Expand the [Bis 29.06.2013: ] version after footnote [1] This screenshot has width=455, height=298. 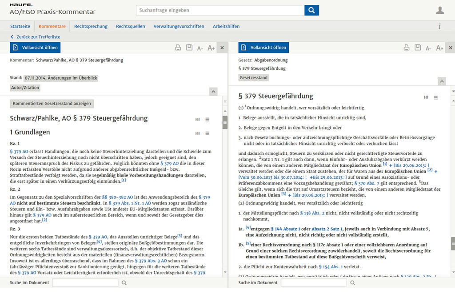[409, 165]
